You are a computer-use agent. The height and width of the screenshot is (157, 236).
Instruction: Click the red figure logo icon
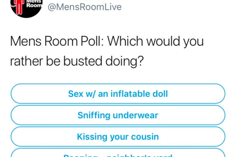(x=19, y=6)
